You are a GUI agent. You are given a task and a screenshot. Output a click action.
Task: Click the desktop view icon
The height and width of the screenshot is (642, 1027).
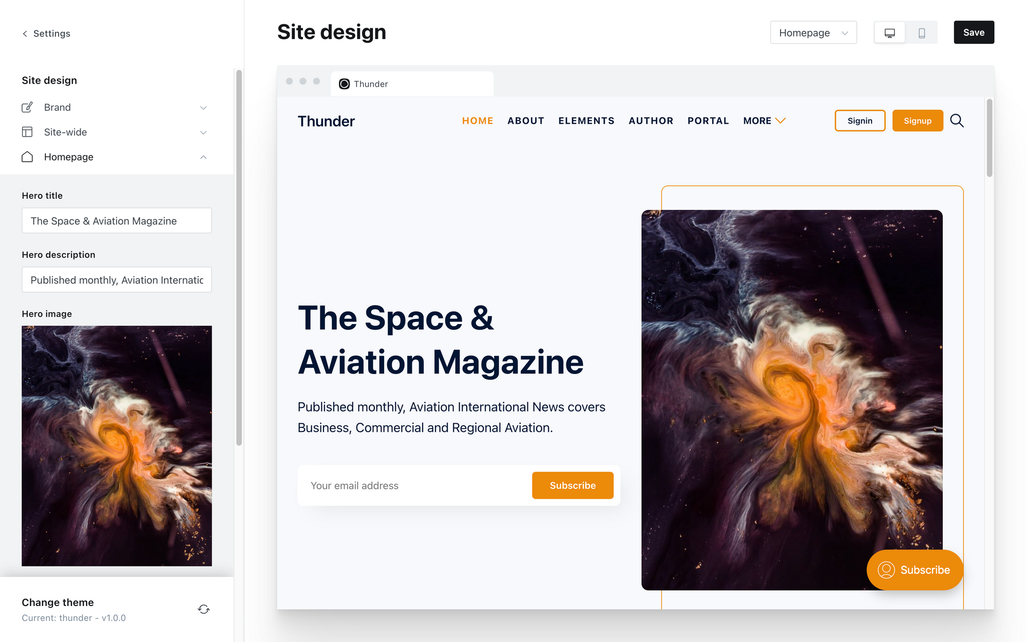tap(889, 32)
